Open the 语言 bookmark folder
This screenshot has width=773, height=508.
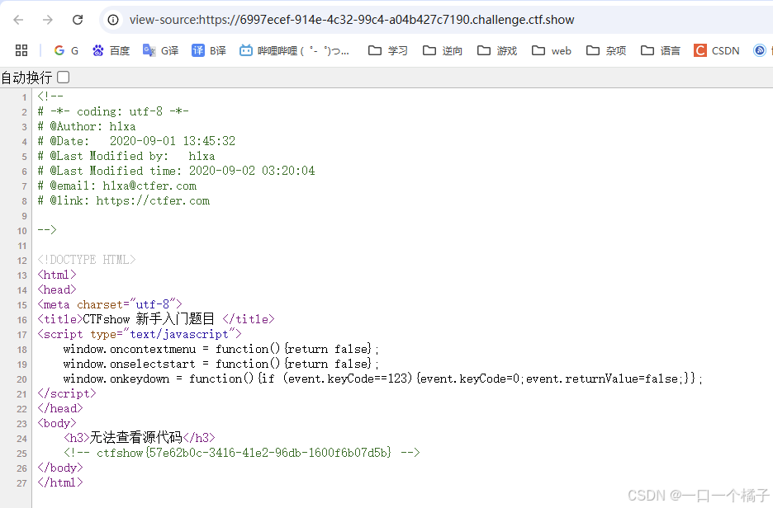tap(661, 50)
